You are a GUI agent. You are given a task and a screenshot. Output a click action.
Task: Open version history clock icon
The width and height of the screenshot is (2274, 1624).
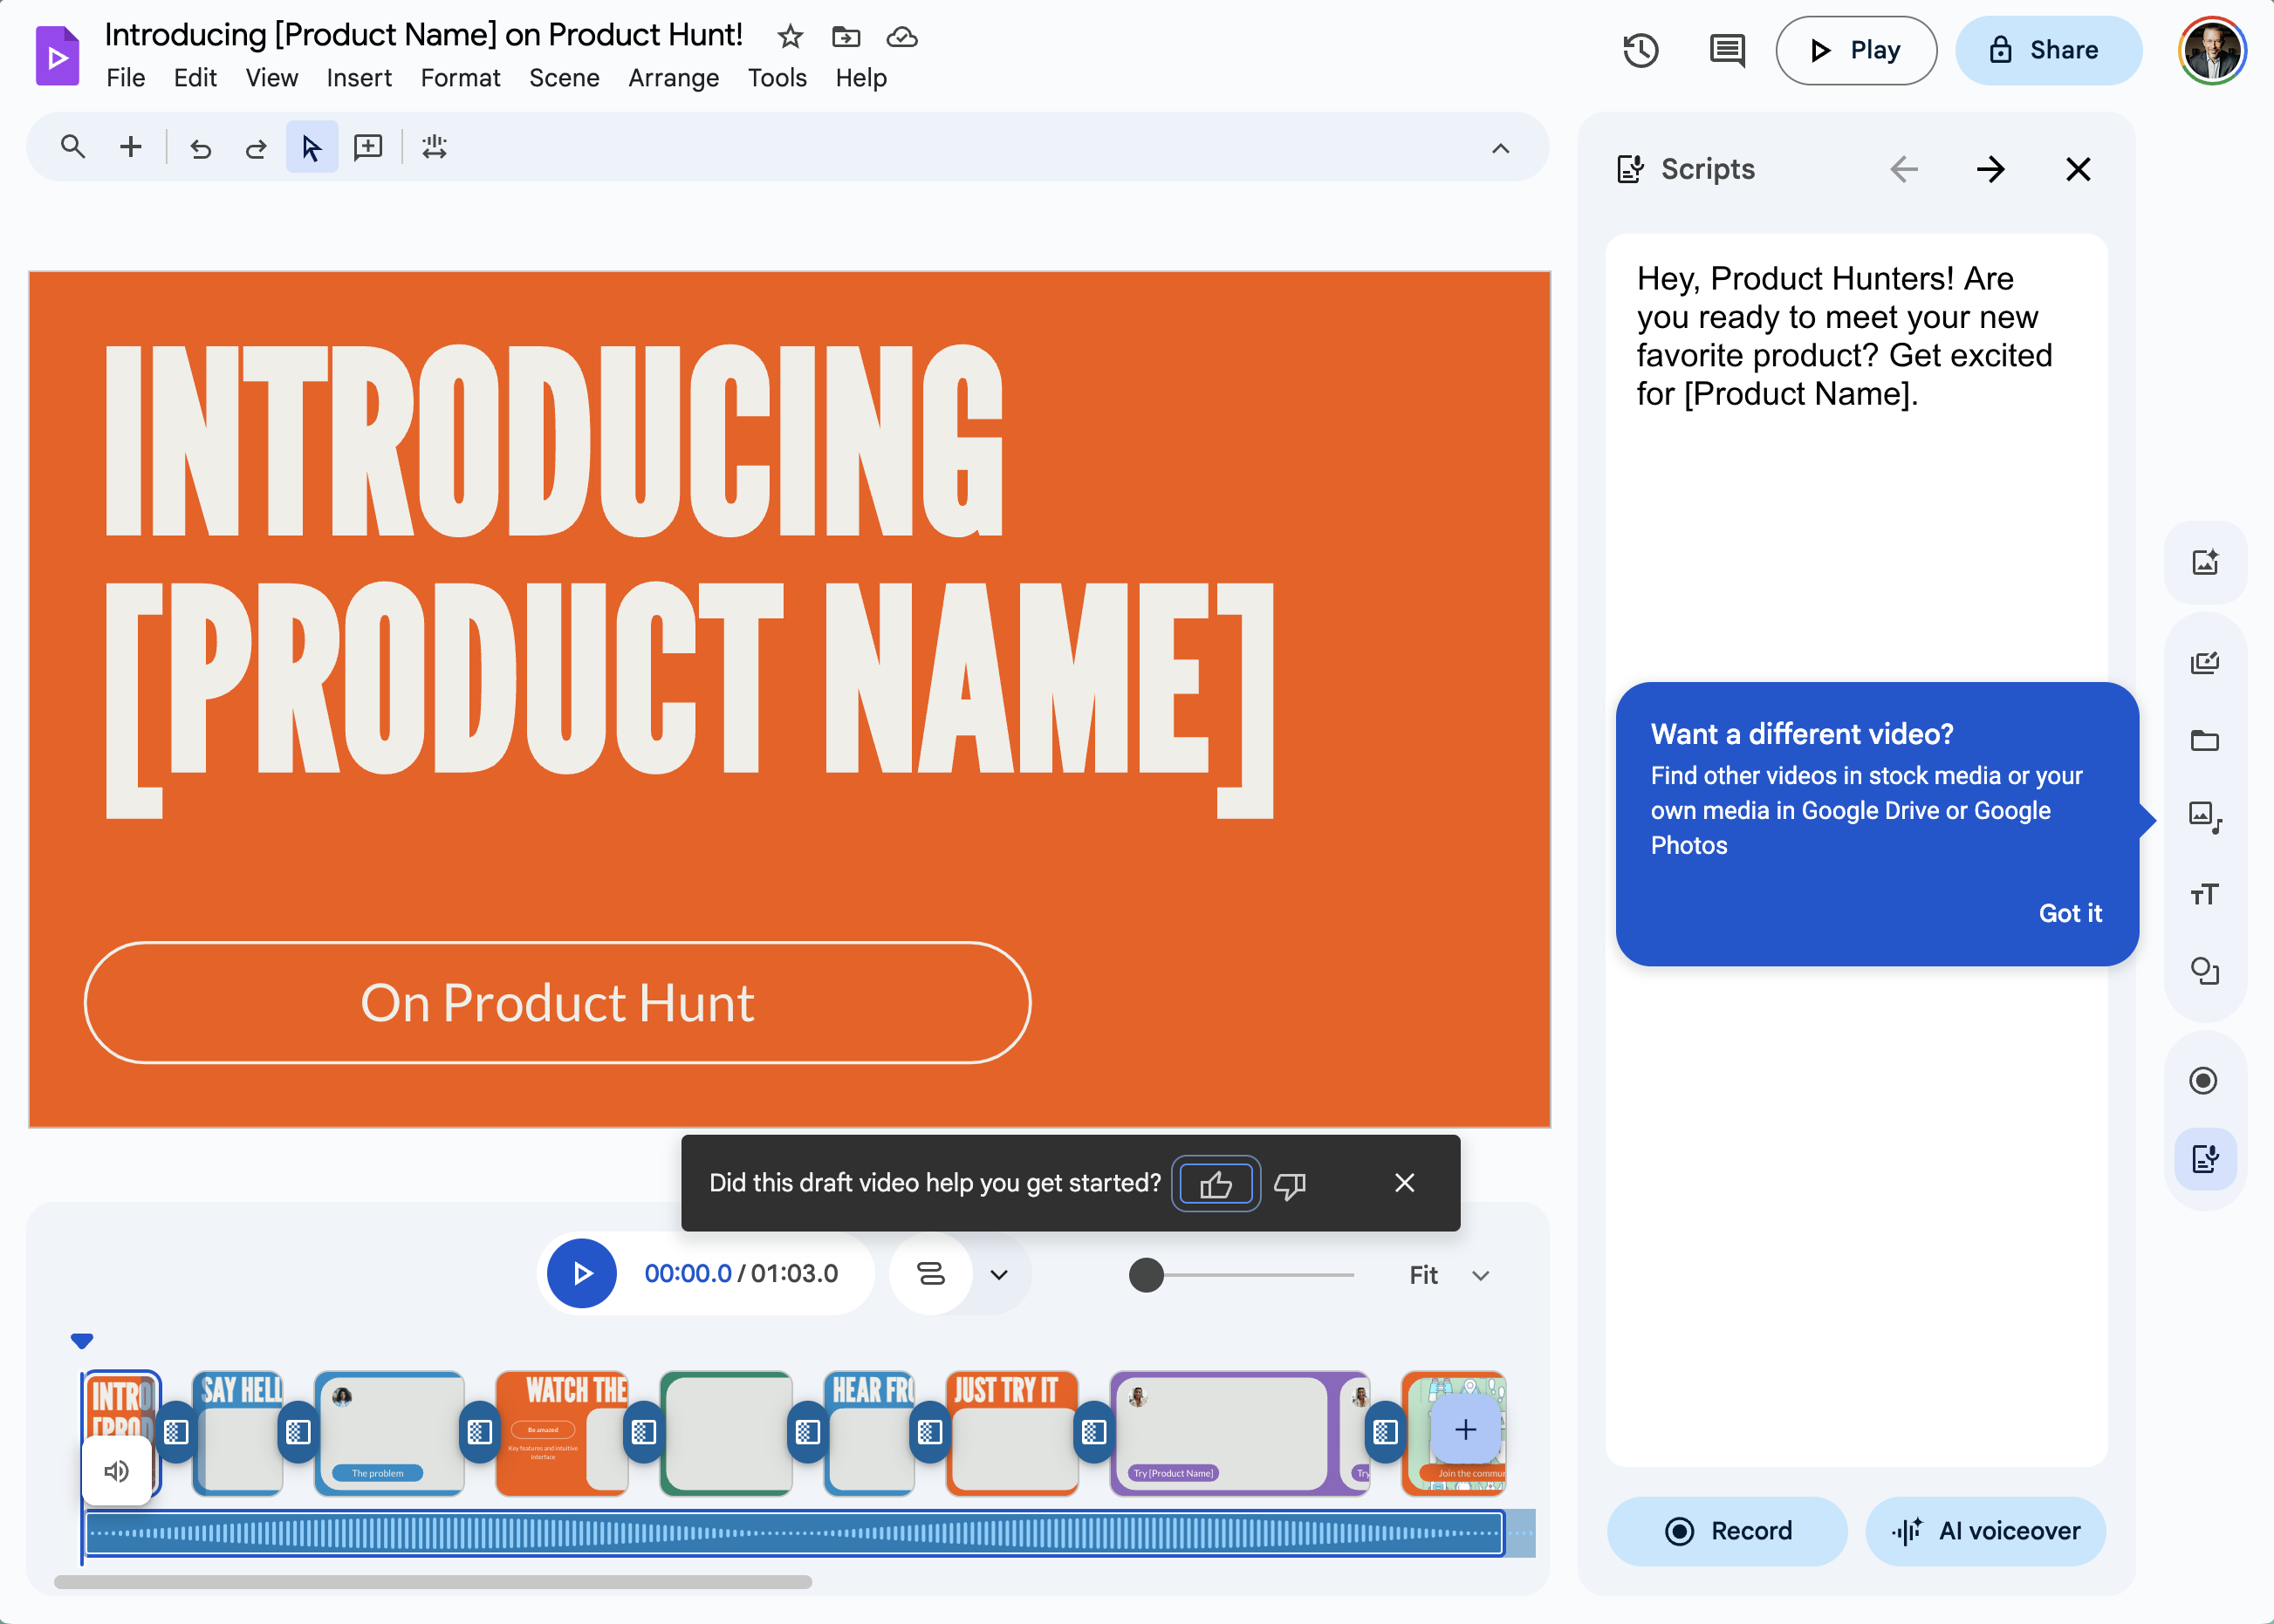coord(1640,50)
